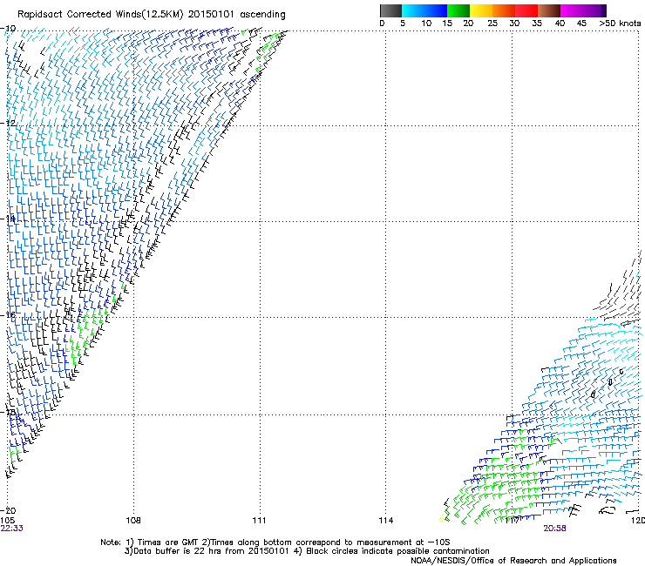Click the yellow 20-25 knots legend swatch

tap(481, 10)
